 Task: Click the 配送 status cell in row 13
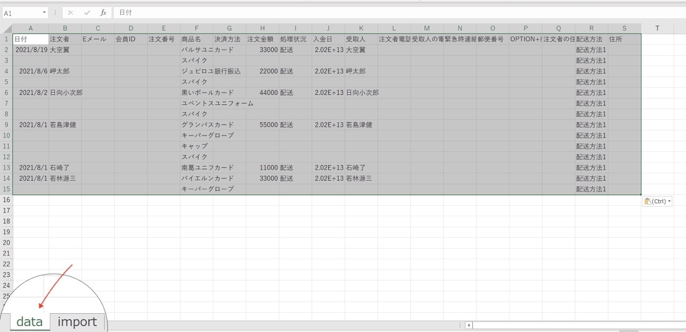coord(295,168)
